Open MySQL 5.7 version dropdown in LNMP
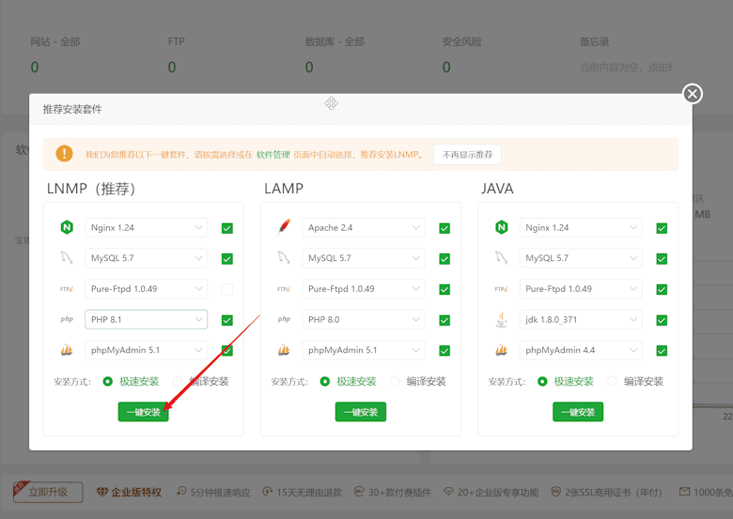Image resolution: width=733 pixels, height=519 pixels. coord(146,258)
